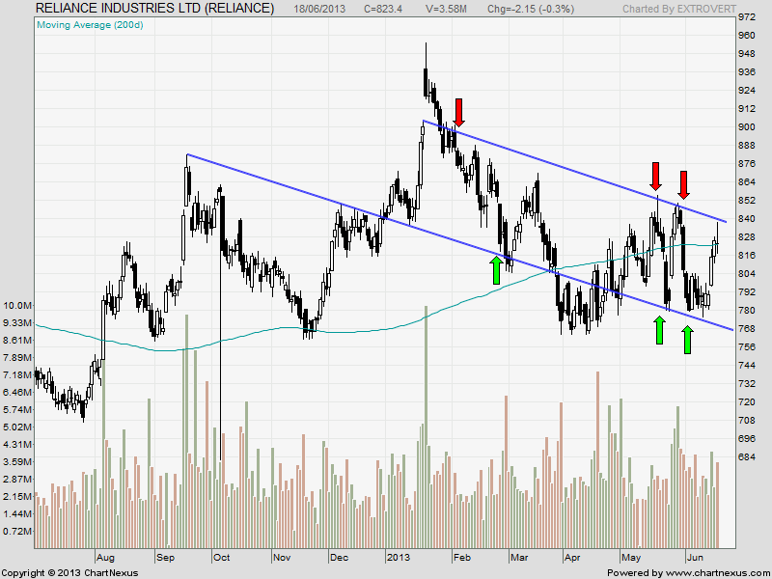
Task: Select the 2013 year label on time axis
Action: point(399,558)
